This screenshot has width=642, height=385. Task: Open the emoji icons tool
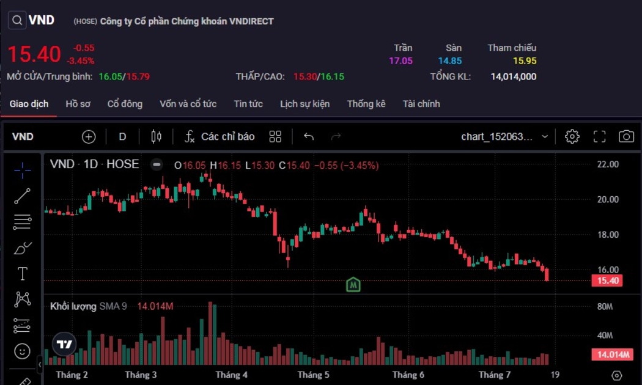(x=23, y=351)
